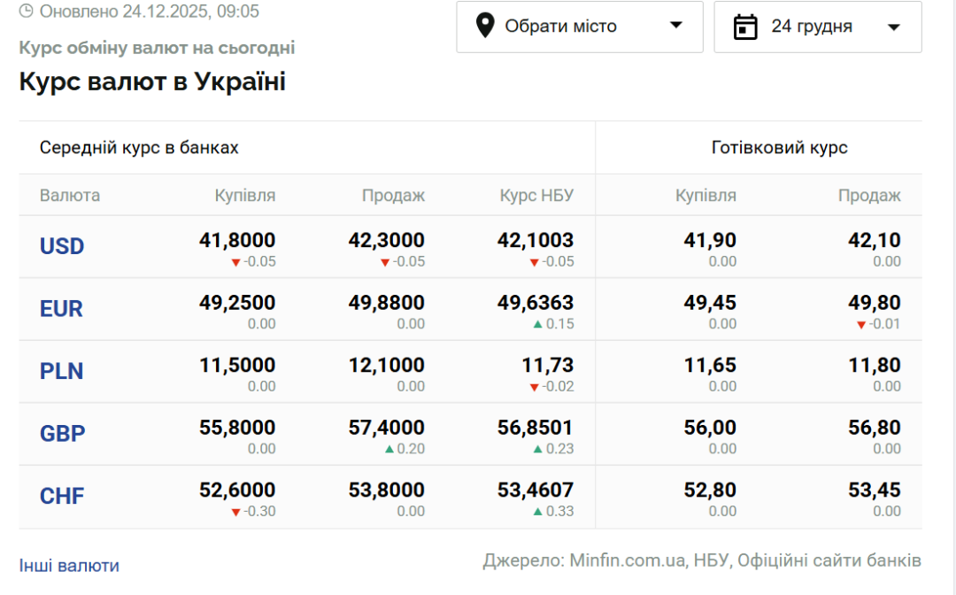Viewport: 956px width, 595px height.
Task: Click the location pin icon
Action: (484, 26)
